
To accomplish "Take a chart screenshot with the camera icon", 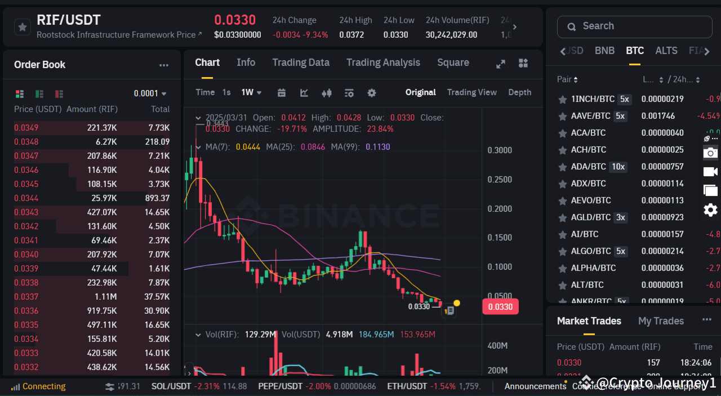I will (x=710, y=153).
